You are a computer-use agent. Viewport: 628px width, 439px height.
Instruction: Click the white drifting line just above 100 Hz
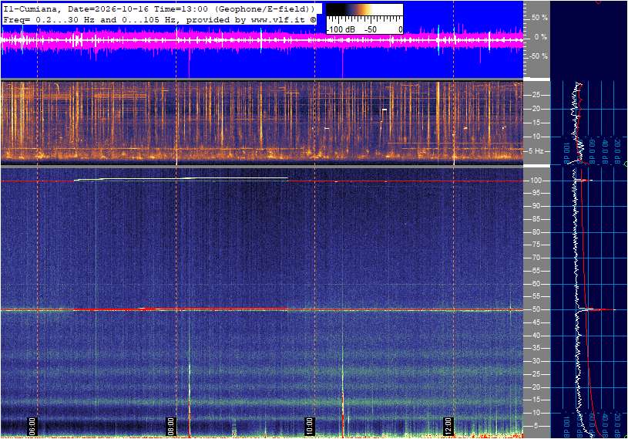point(181,178)
